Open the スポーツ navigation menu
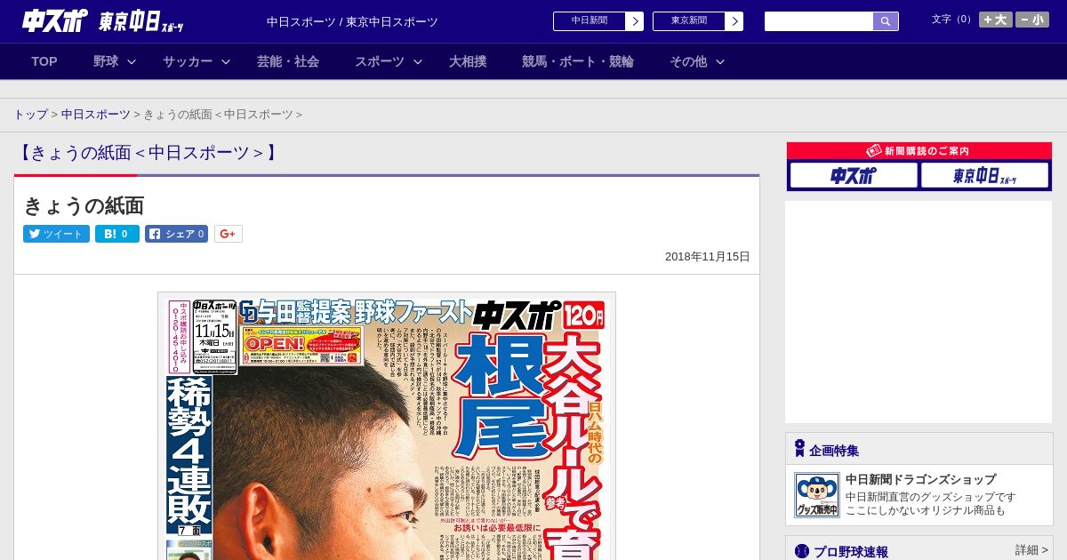Image resolution: width=1067 pixels, height=560 pixels. (x=380, y=61)
